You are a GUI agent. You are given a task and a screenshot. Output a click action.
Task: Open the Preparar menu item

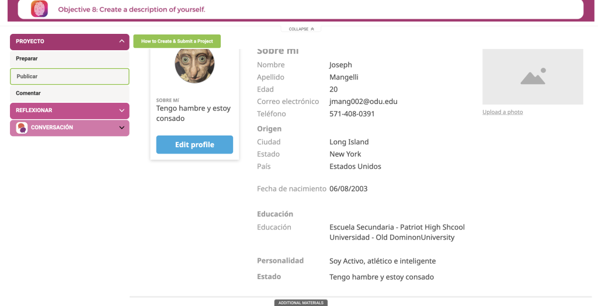(x=69, y=59)
